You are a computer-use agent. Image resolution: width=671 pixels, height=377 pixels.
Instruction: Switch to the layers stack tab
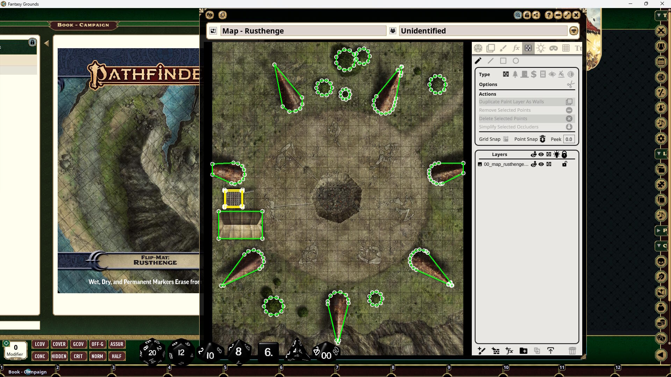491,48
